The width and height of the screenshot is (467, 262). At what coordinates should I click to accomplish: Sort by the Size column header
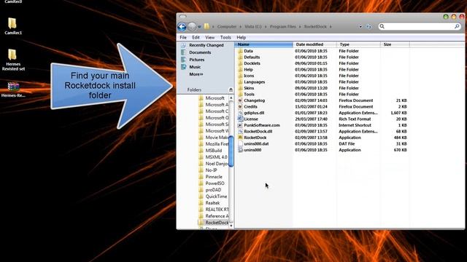tap(395, 44)
